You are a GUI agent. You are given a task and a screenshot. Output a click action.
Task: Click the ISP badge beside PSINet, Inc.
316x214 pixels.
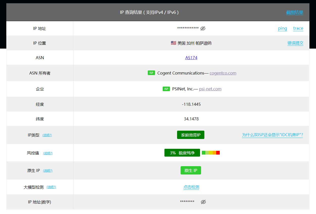[166, 89]
